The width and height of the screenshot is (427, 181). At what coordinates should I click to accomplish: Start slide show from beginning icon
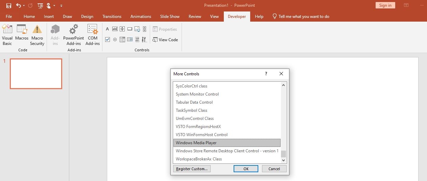[41, 5]
